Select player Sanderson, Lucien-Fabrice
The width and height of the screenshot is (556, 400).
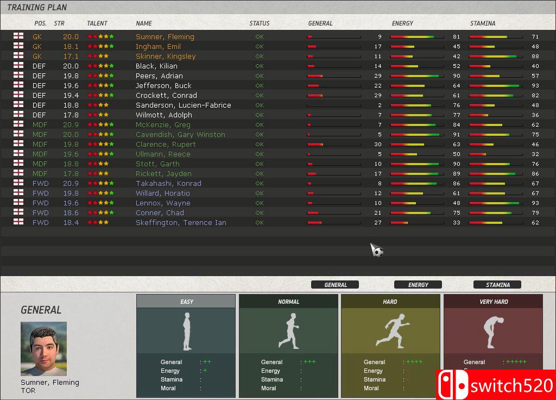[183, 105]
